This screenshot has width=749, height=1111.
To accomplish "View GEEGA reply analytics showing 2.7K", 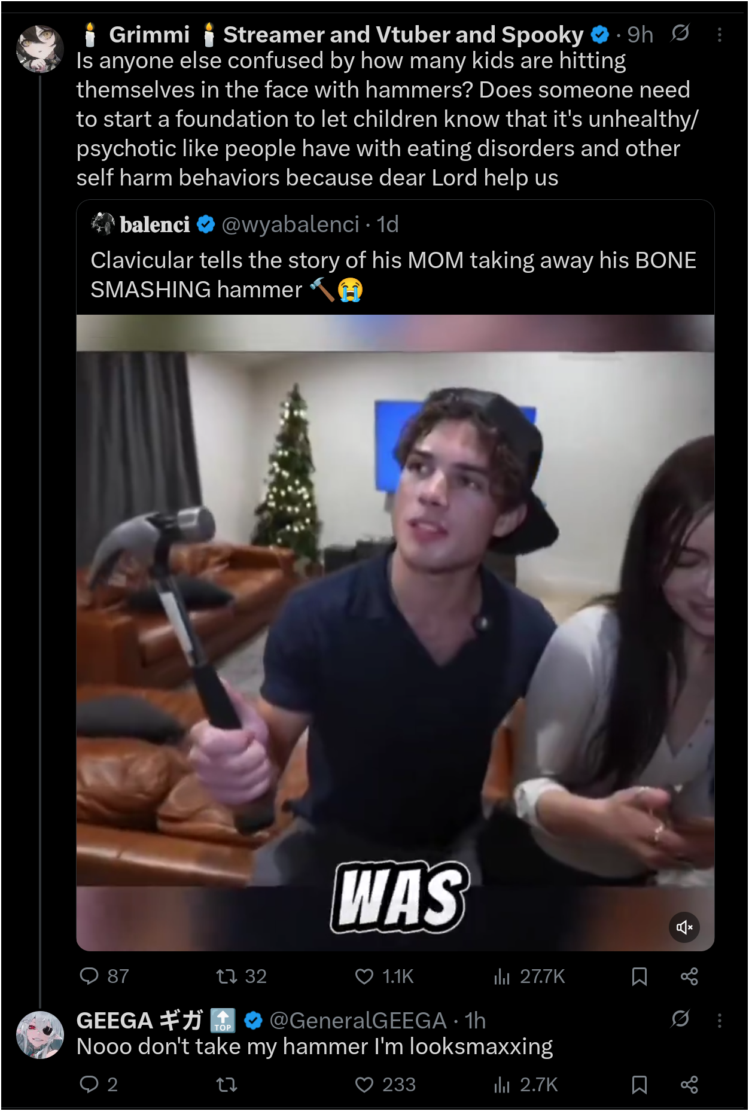I will 525,1085.
